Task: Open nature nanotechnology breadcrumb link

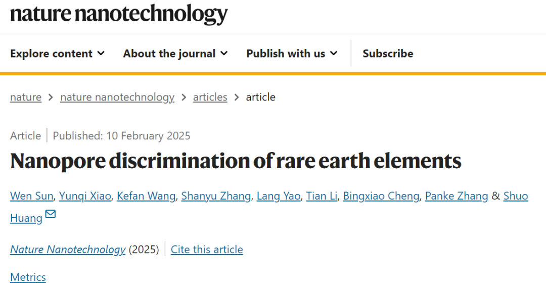Action: 117,97
